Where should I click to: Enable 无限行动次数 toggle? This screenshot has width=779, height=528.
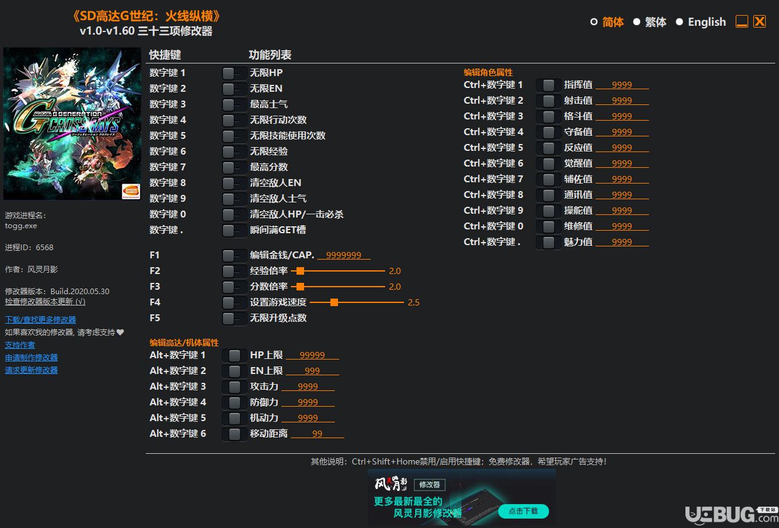234,120
